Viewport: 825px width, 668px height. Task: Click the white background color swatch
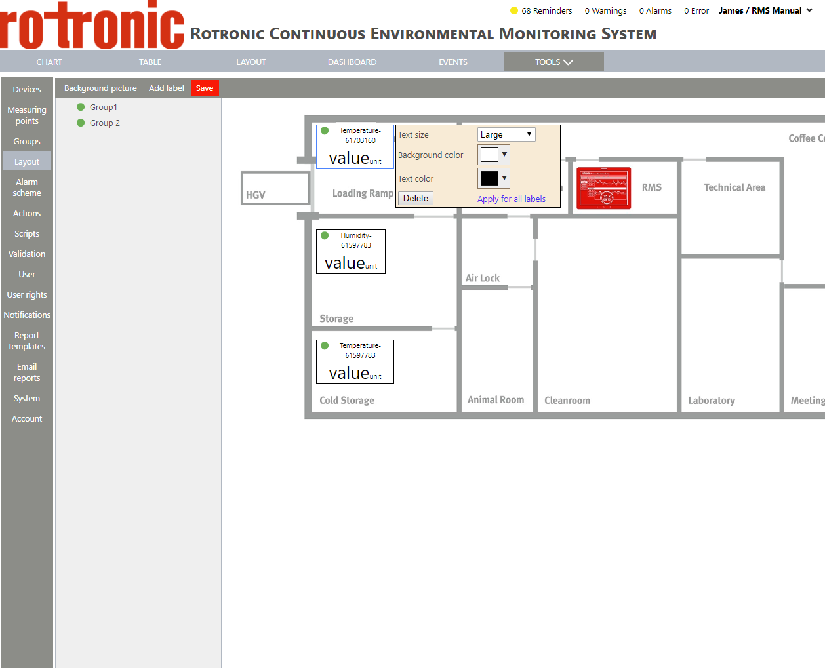coord(489,155)
